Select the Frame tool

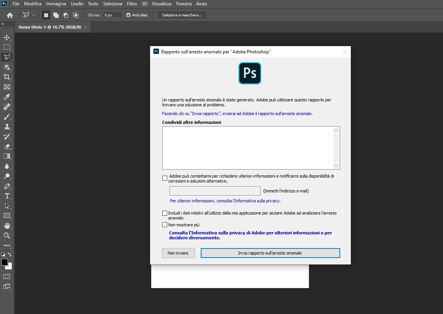coord(7,87)
